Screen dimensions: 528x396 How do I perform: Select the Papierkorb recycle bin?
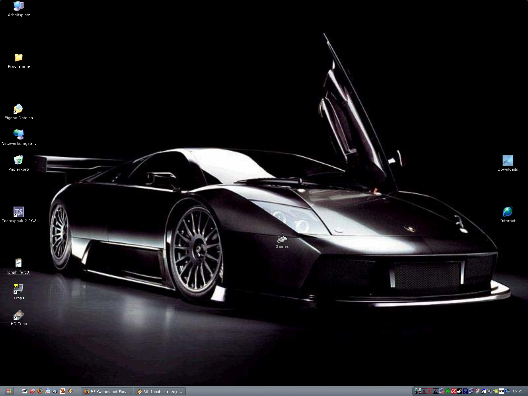tap(19, 164)
